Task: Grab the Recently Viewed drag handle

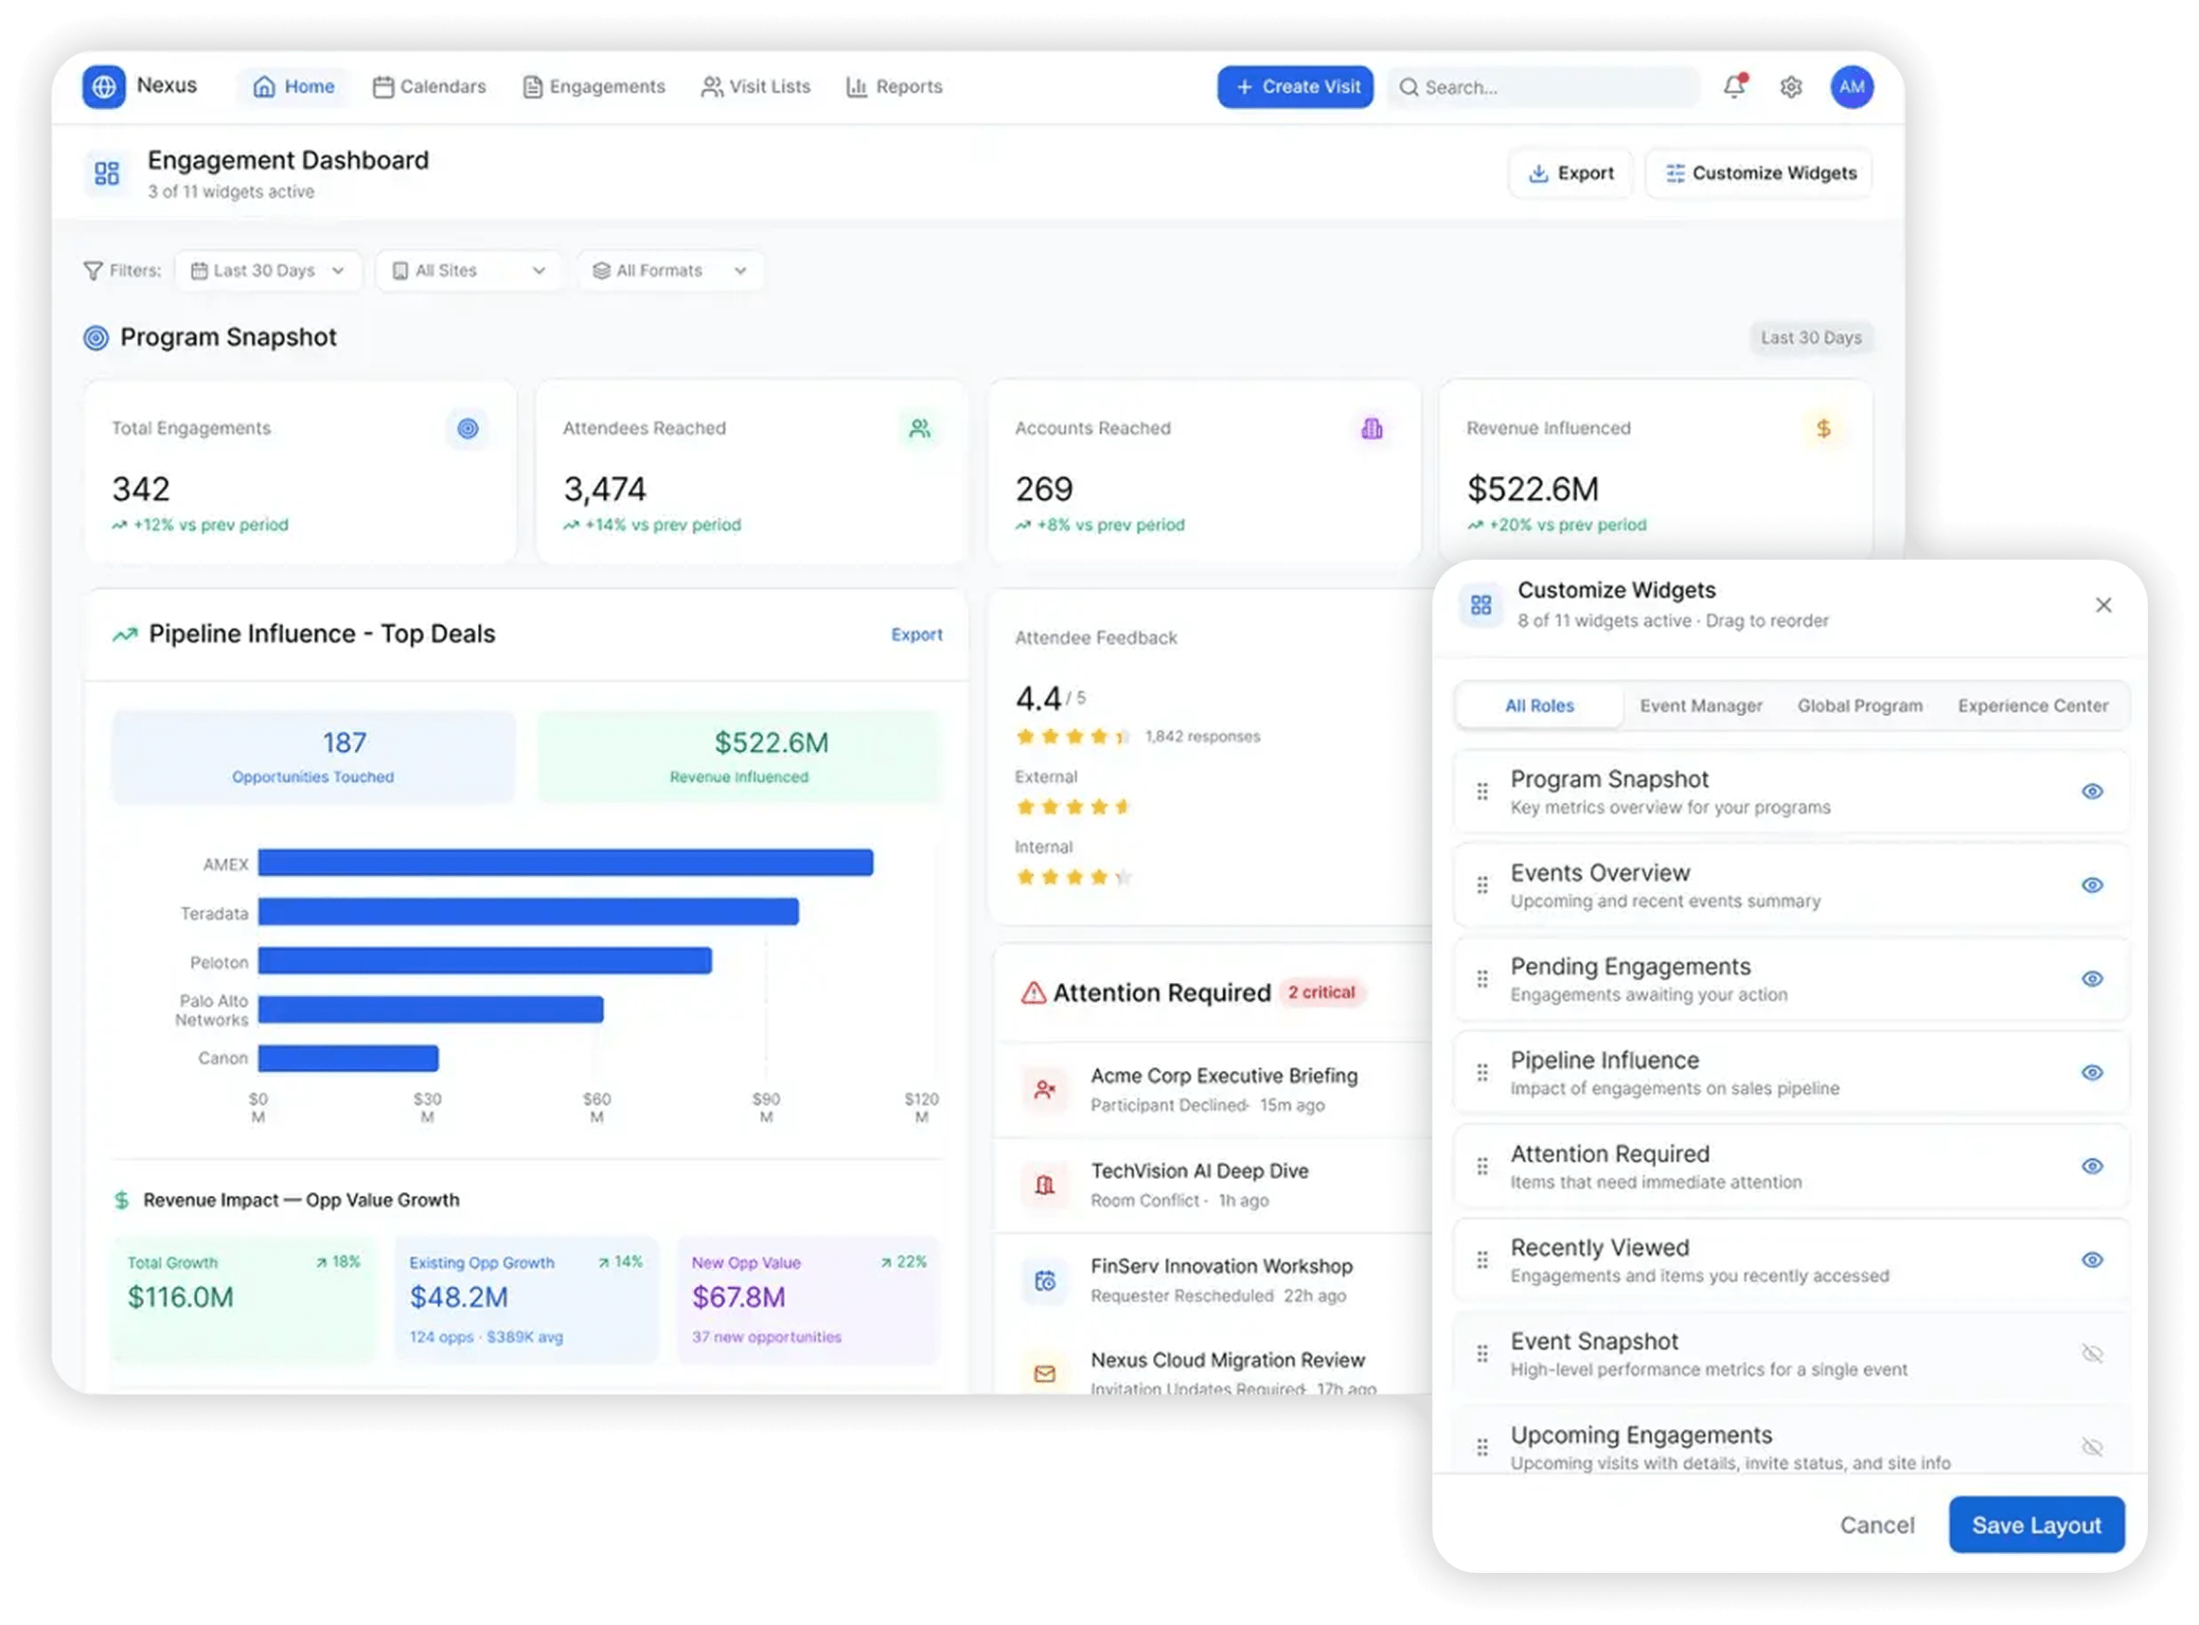Action: (1482, 1260)
